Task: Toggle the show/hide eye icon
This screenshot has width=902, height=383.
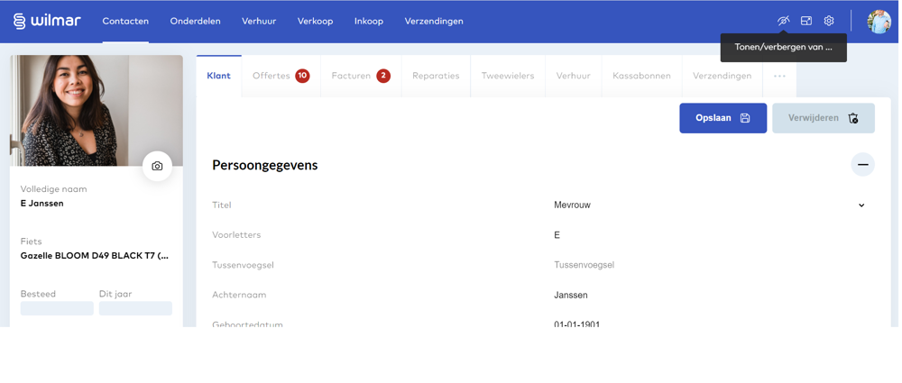Action: tap(784, 22)
